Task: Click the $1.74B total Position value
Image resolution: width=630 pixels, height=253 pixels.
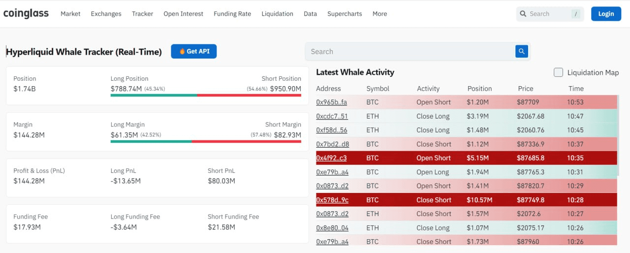Action: (25, 89)
